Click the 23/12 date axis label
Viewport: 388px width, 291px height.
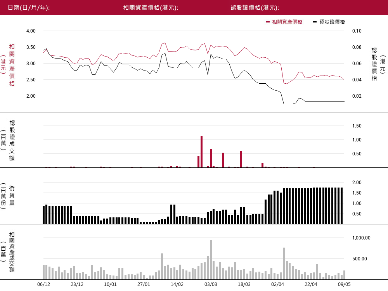[x=77, y=284]
